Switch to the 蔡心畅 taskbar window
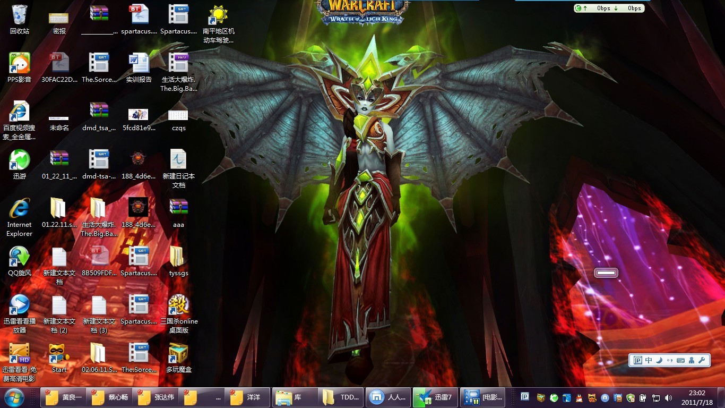 [109, 397]
